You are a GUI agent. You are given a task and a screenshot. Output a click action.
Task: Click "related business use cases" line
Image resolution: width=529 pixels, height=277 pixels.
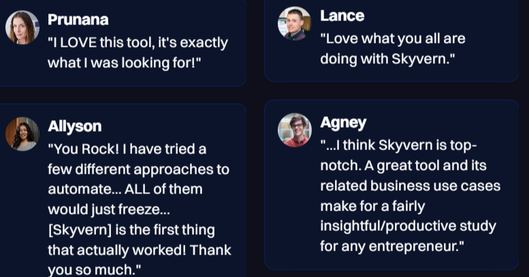(x=410, y=185)
